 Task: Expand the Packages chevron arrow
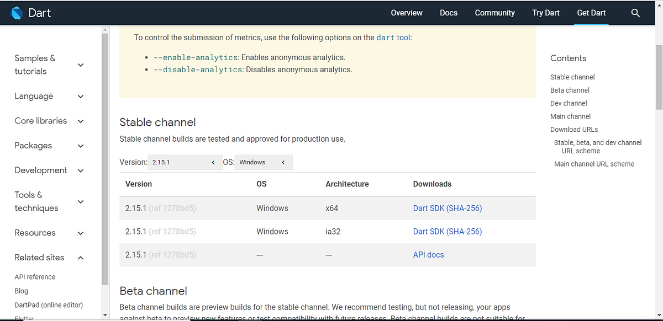81,146
